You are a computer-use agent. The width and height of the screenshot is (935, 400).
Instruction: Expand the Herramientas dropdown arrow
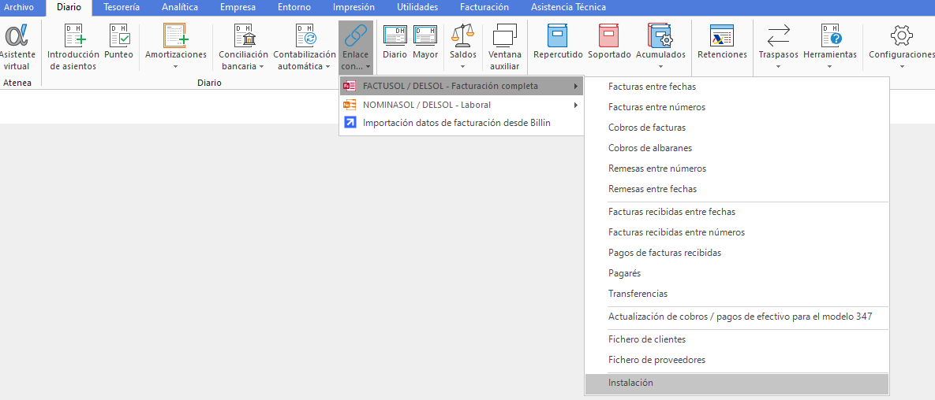coord(830,67)
